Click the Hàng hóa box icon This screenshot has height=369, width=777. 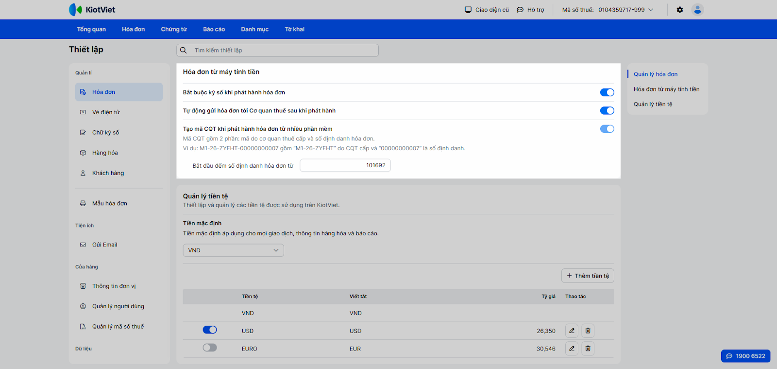click(83, 153)
